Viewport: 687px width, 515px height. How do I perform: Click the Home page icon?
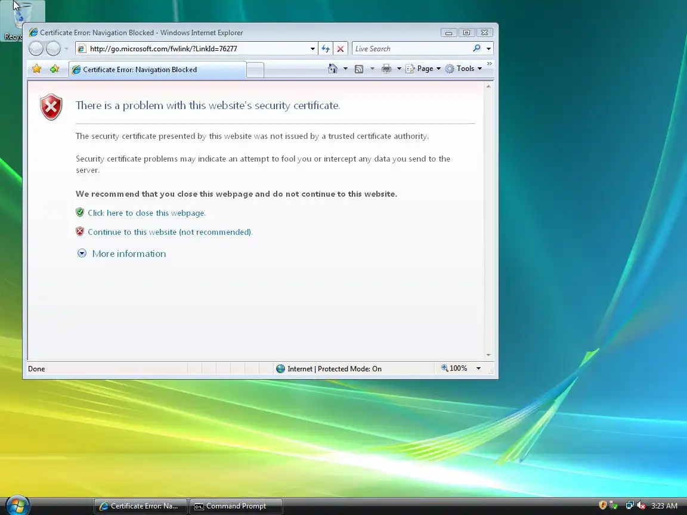pyautogui.click(x=333, y=69)
